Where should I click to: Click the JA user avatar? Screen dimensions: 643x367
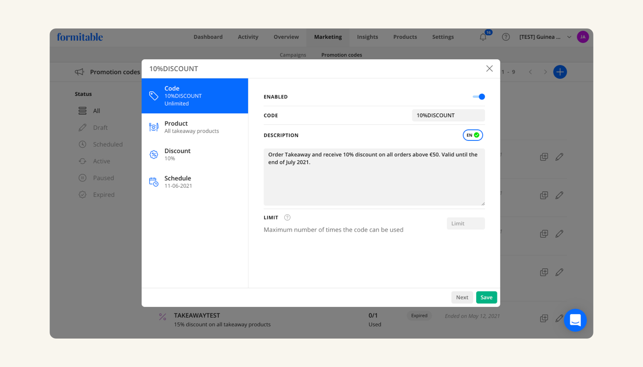(583, 37)
